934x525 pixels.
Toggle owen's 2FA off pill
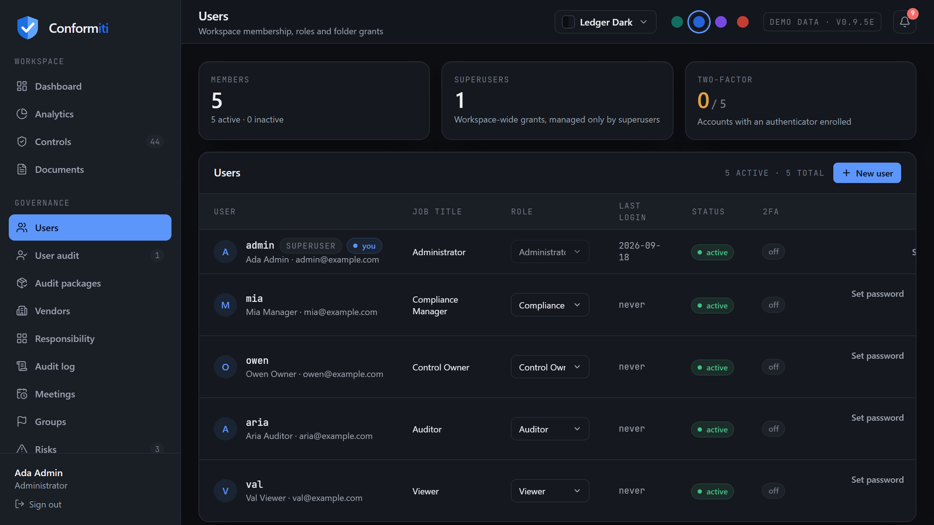point(773,367)
